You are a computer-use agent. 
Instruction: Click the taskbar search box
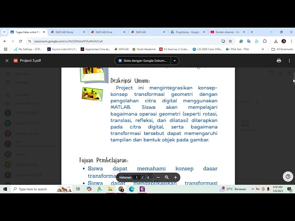pos(41,189)
